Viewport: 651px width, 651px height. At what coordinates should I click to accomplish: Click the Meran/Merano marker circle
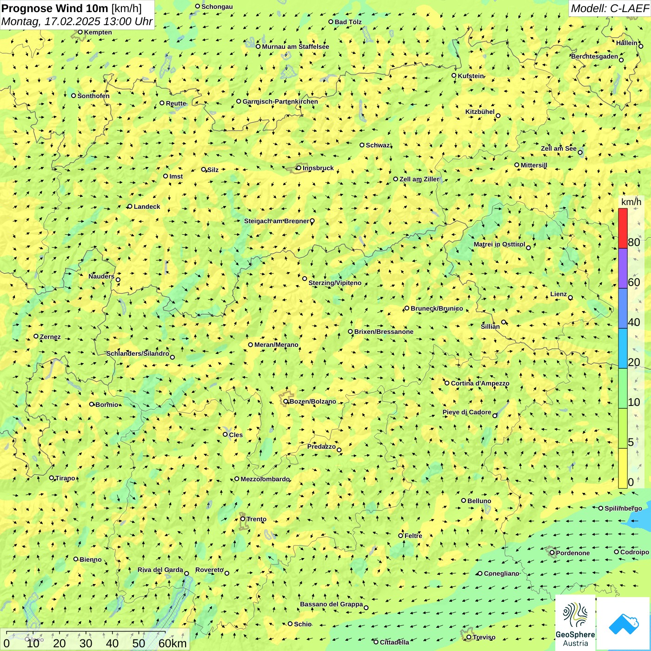point(251,345)
